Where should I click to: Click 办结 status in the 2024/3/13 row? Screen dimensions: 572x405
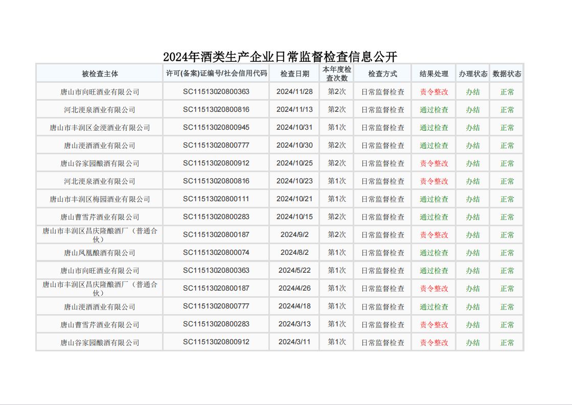pyautogui.click(x=473, y=324)
